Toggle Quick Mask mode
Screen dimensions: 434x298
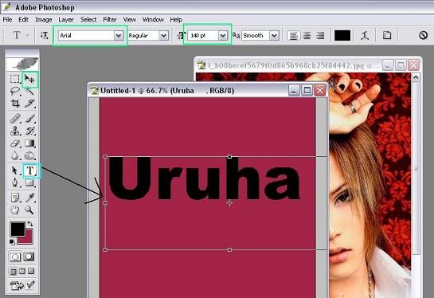(29, 257)
